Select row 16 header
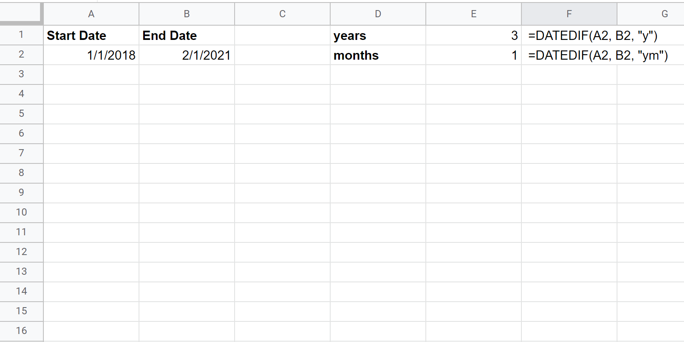 (21, 331)
